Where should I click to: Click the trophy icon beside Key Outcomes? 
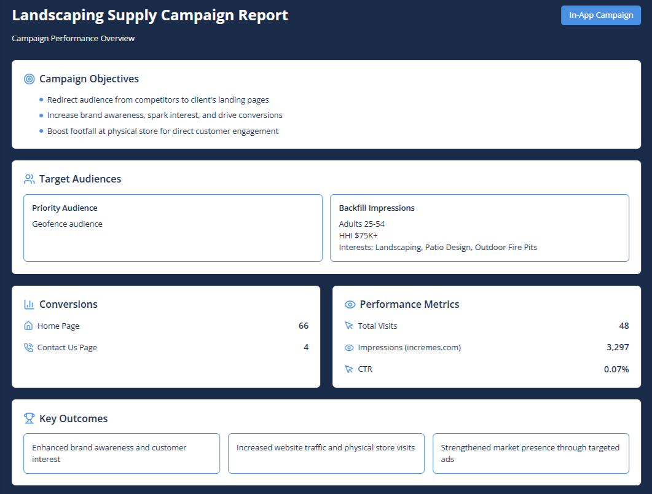point(29,418)
